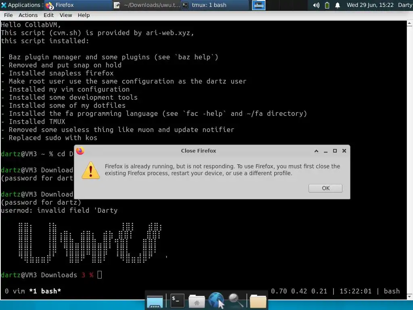Open the terminal File menu

point(8,15)
